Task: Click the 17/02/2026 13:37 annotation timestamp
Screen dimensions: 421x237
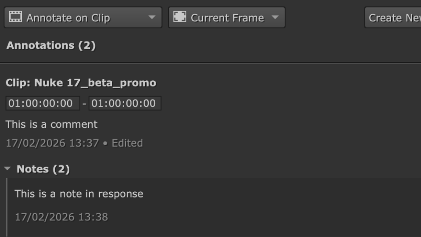Action: [x=52, y=143]
